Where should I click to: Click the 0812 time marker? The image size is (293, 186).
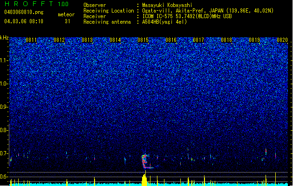tap(59, 40)
